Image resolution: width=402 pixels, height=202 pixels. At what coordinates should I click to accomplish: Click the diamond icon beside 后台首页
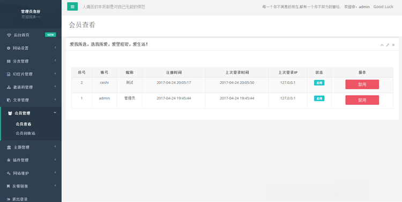pyautogui.click(x=9, y=35)
